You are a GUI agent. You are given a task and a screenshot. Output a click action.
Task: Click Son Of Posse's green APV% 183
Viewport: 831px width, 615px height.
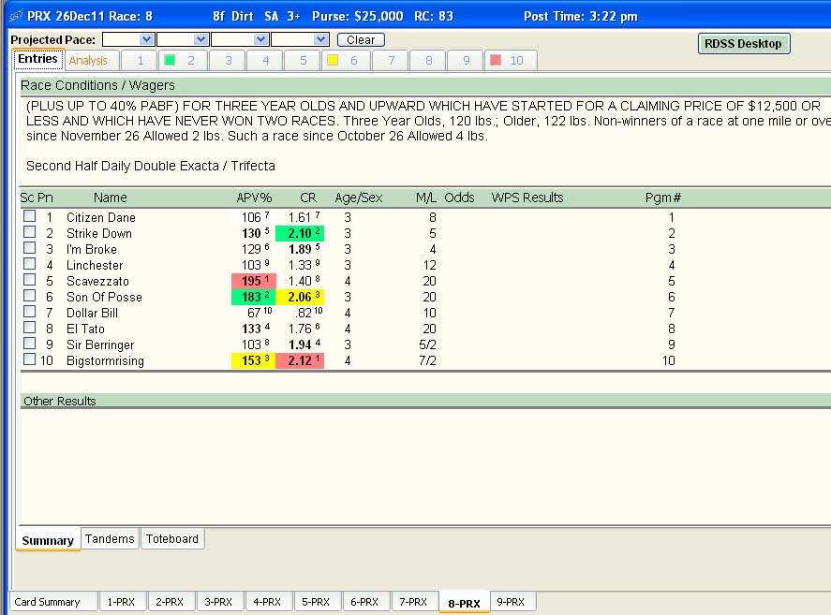coord(254,297)
